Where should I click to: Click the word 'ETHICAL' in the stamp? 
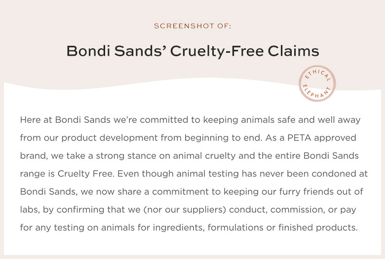pyautogui.click(x=318, y=74)
